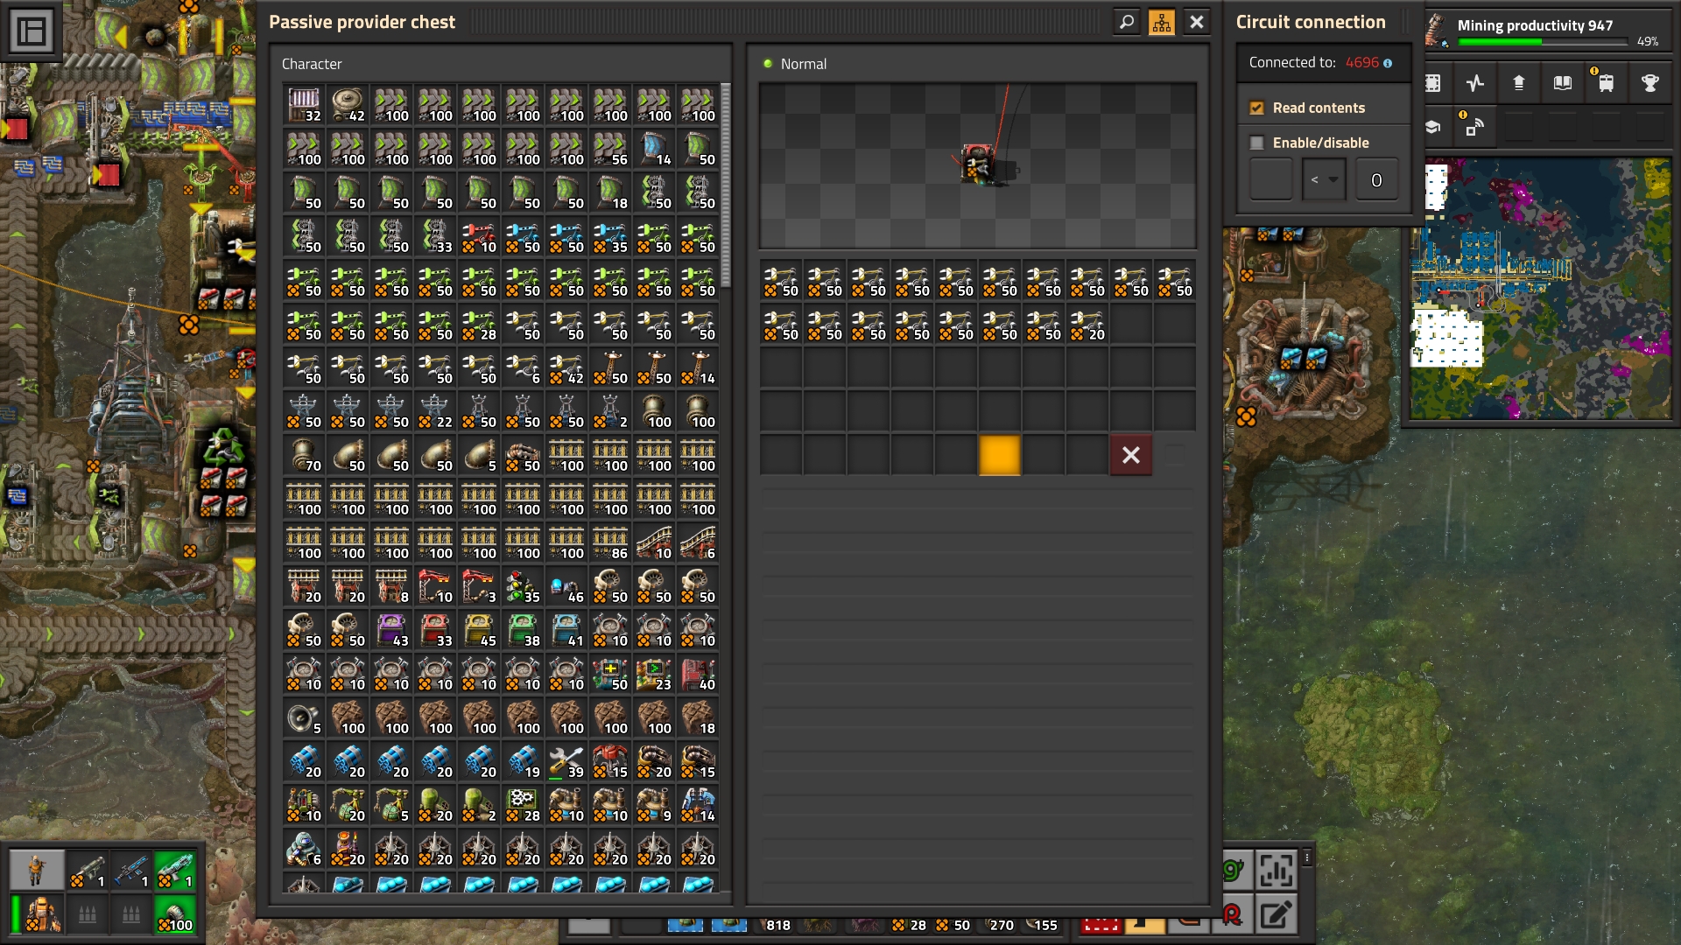The image size is (1681, 945).
Task: Select the blue item stack of 19
Action: (x=523, y=761)
